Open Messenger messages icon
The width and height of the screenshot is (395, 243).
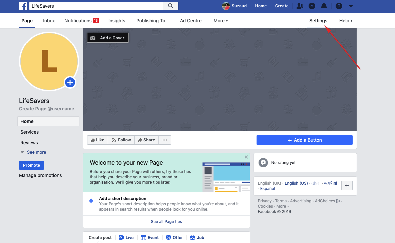[312, 6]
